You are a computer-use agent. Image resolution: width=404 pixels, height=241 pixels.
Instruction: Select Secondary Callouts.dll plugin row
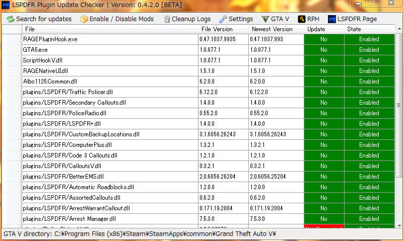coord(198,103)
